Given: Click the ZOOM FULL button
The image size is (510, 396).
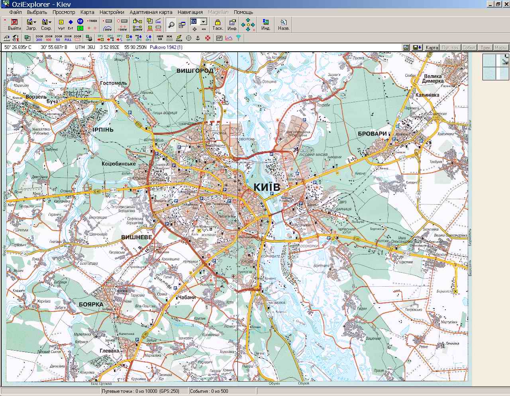Looking at the screenshot, I should 68,38.
